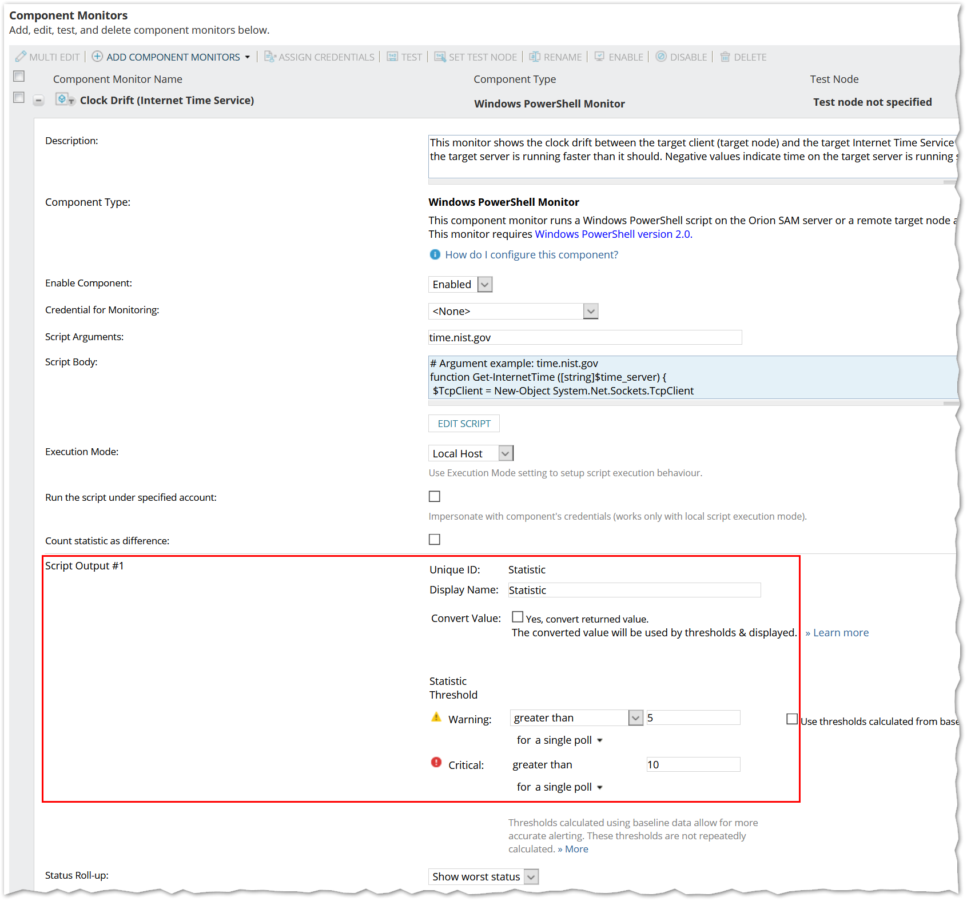The image size is (967, 901).
Task: Check the Clock Drift row checkbox
Action: coord(19,98)
